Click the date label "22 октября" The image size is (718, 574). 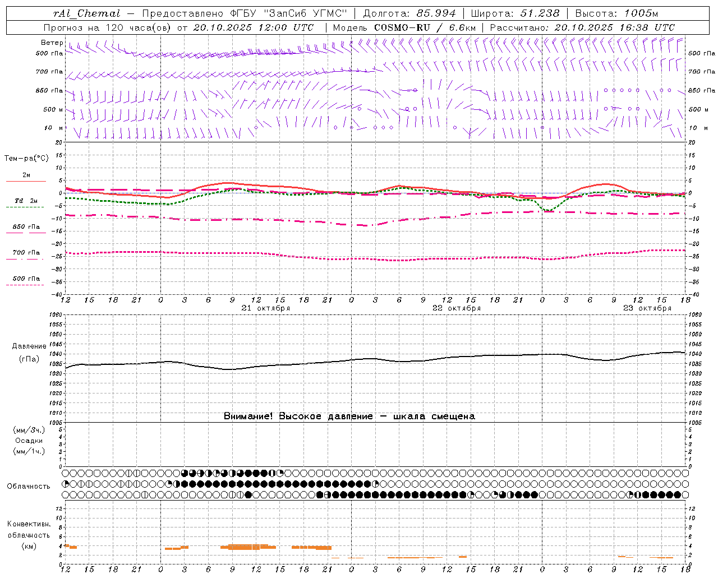(457, 308)
